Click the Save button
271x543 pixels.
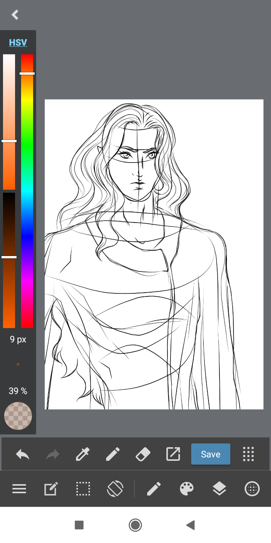[210, 454]
